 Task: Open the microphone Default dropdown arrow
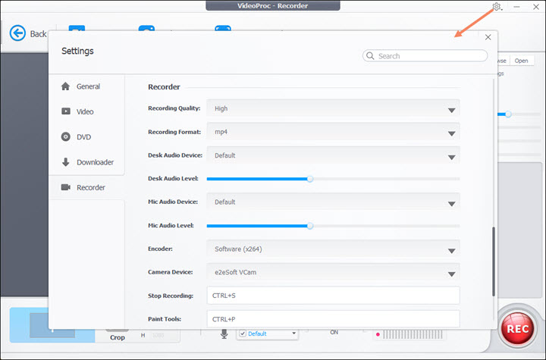click(294, 333)
